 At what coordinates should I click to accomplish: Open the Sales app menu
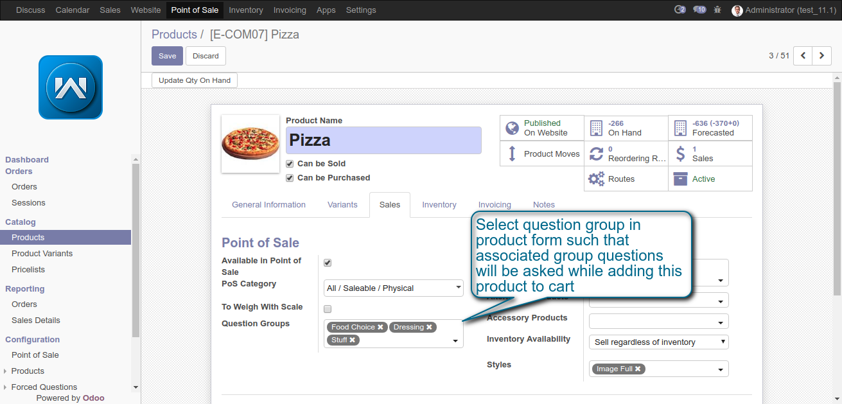(110, 10)
